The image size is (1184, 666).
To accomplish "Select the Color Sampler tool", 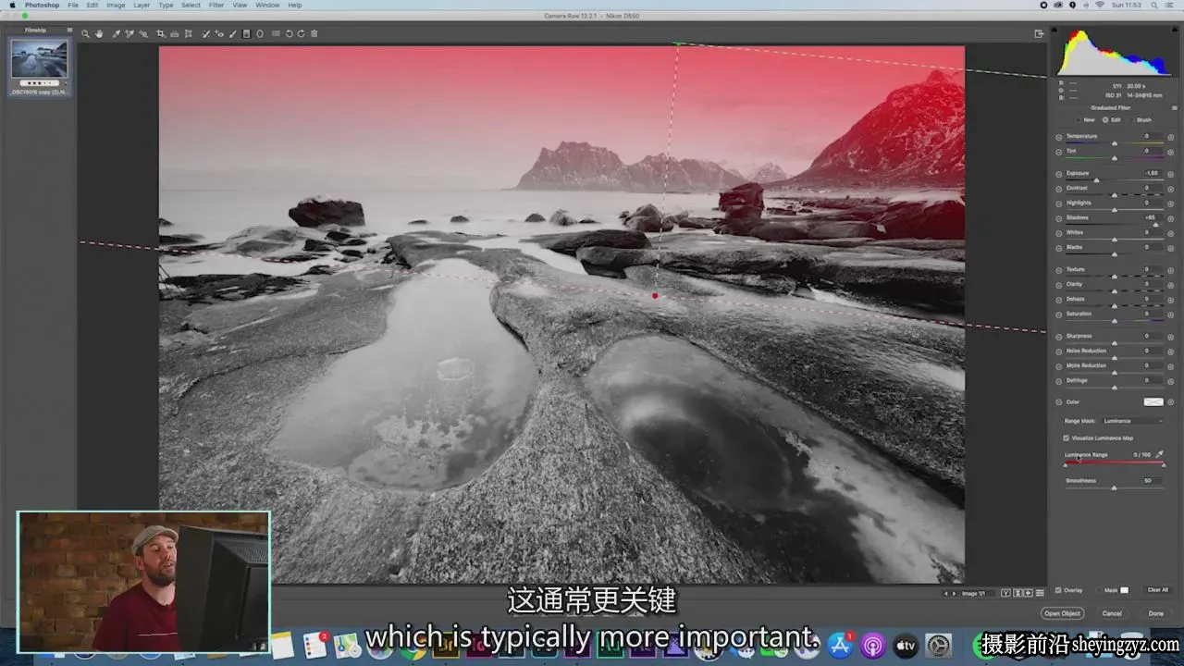I will [x=129, y=33].
